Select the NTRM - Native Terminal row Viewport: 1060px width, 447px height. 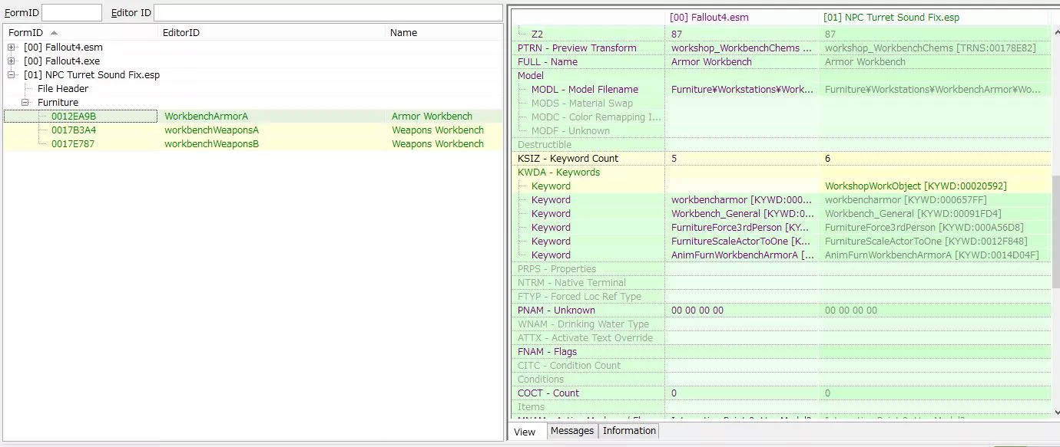(780, 283)
